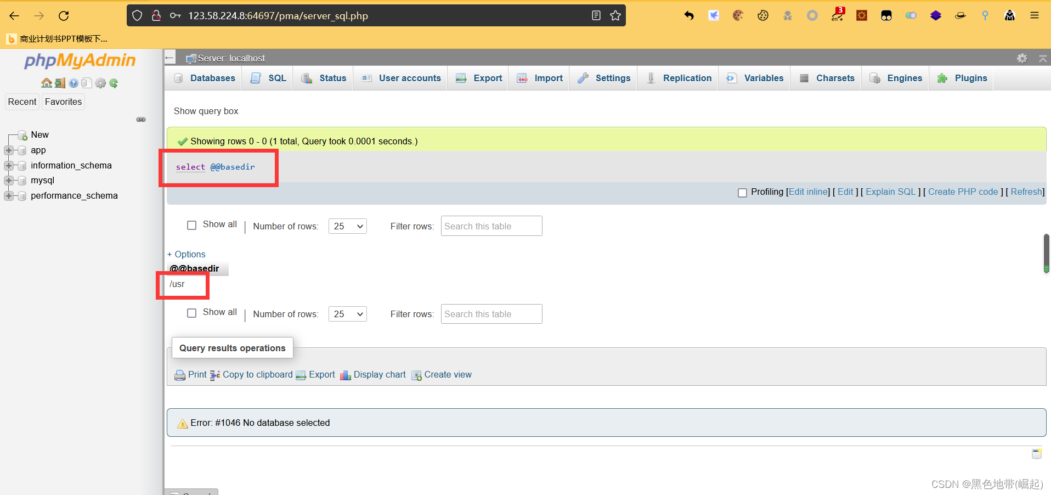Check the first Show all checkbox
This screenshot has height=495, width=1051.
191,225
